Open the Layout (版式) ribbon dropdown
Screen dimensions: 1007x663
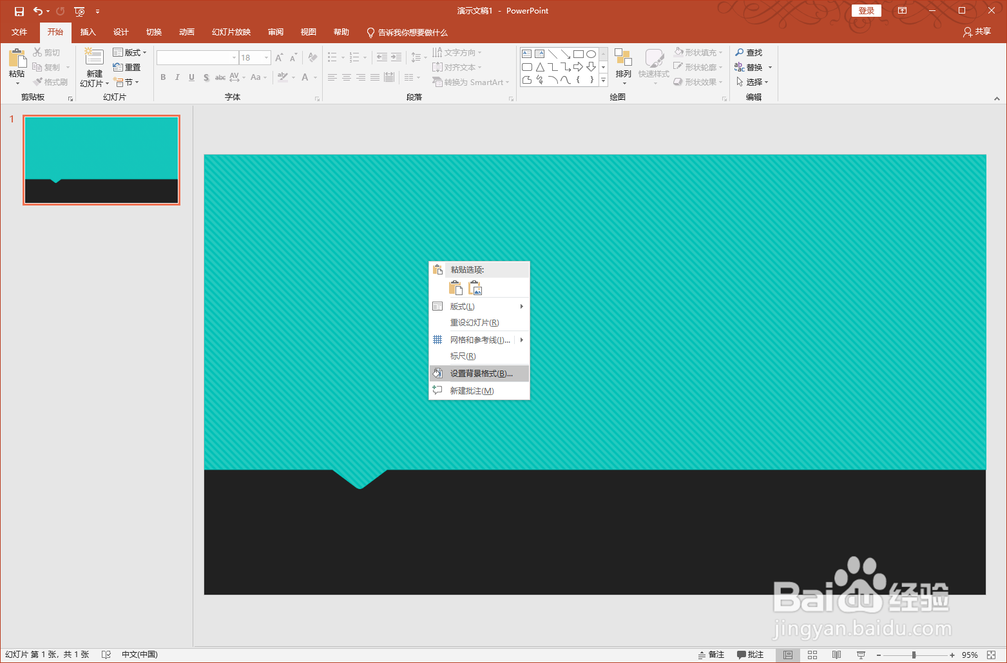[129, 53]
